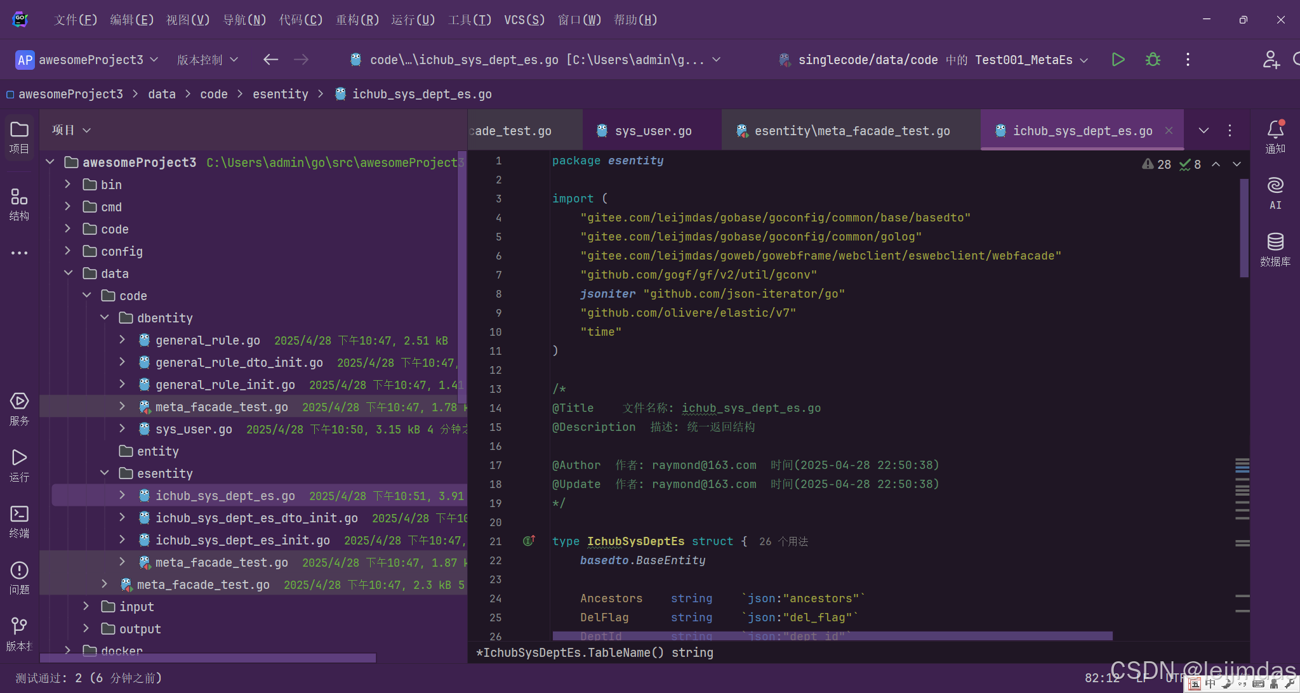
Task: Click the editor vertical scrollbar
Action: click(x=1244, y=228)
